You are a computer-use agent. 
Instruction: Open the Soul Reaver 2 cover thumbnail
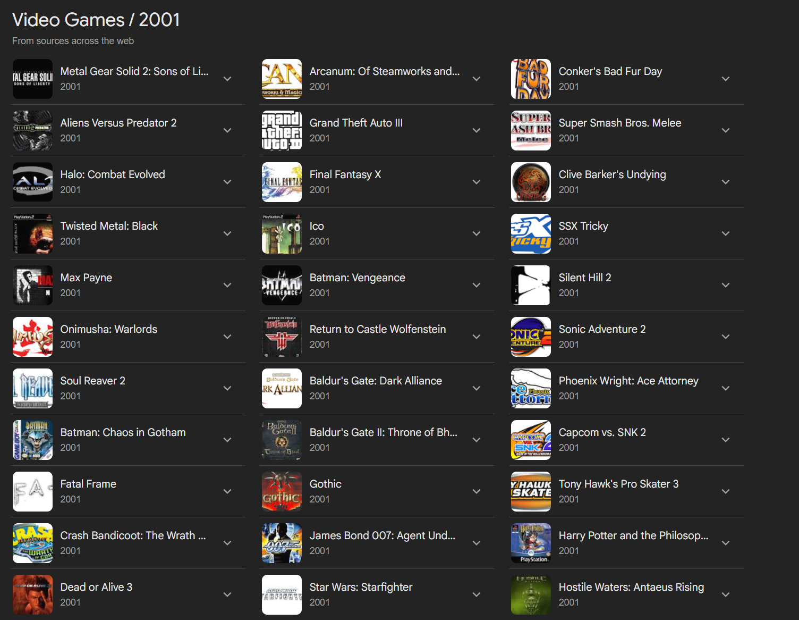click(32, 388)
